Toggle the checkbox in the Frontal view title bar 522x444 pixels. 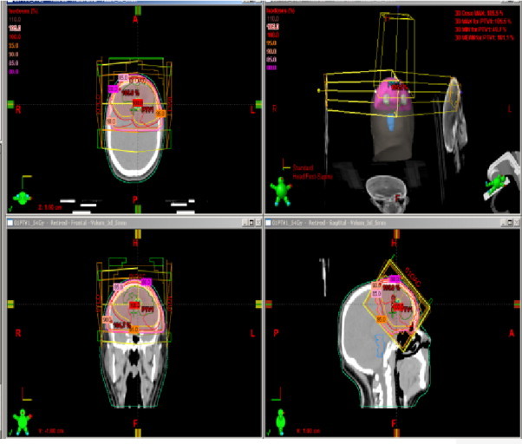(10, 224)
